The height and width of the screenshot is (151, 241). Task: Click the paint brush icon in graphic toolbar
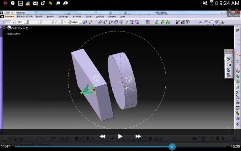[85, 22]
